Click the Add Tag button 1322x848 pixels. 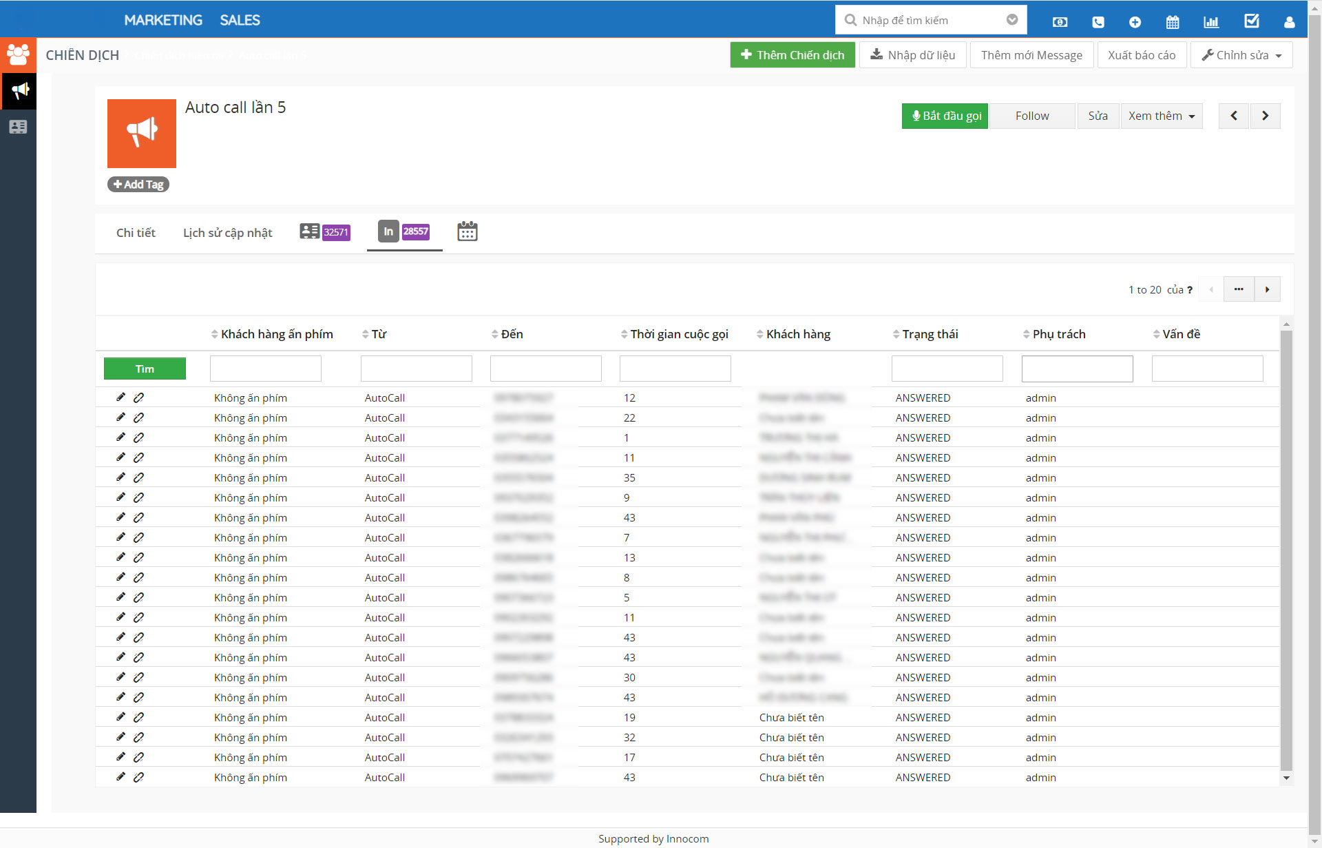click(138, 185)
